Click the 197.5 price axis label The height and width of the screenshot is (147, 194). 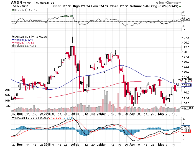pos(186,38)
